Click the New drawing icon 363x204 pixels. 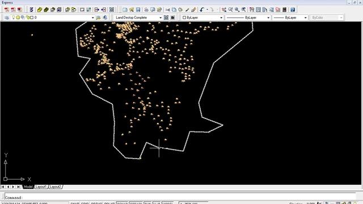click(x=125, y=10)
